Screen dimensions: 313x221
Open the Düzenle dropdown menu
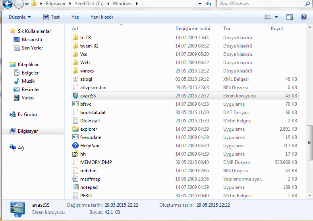pos(19,17)
